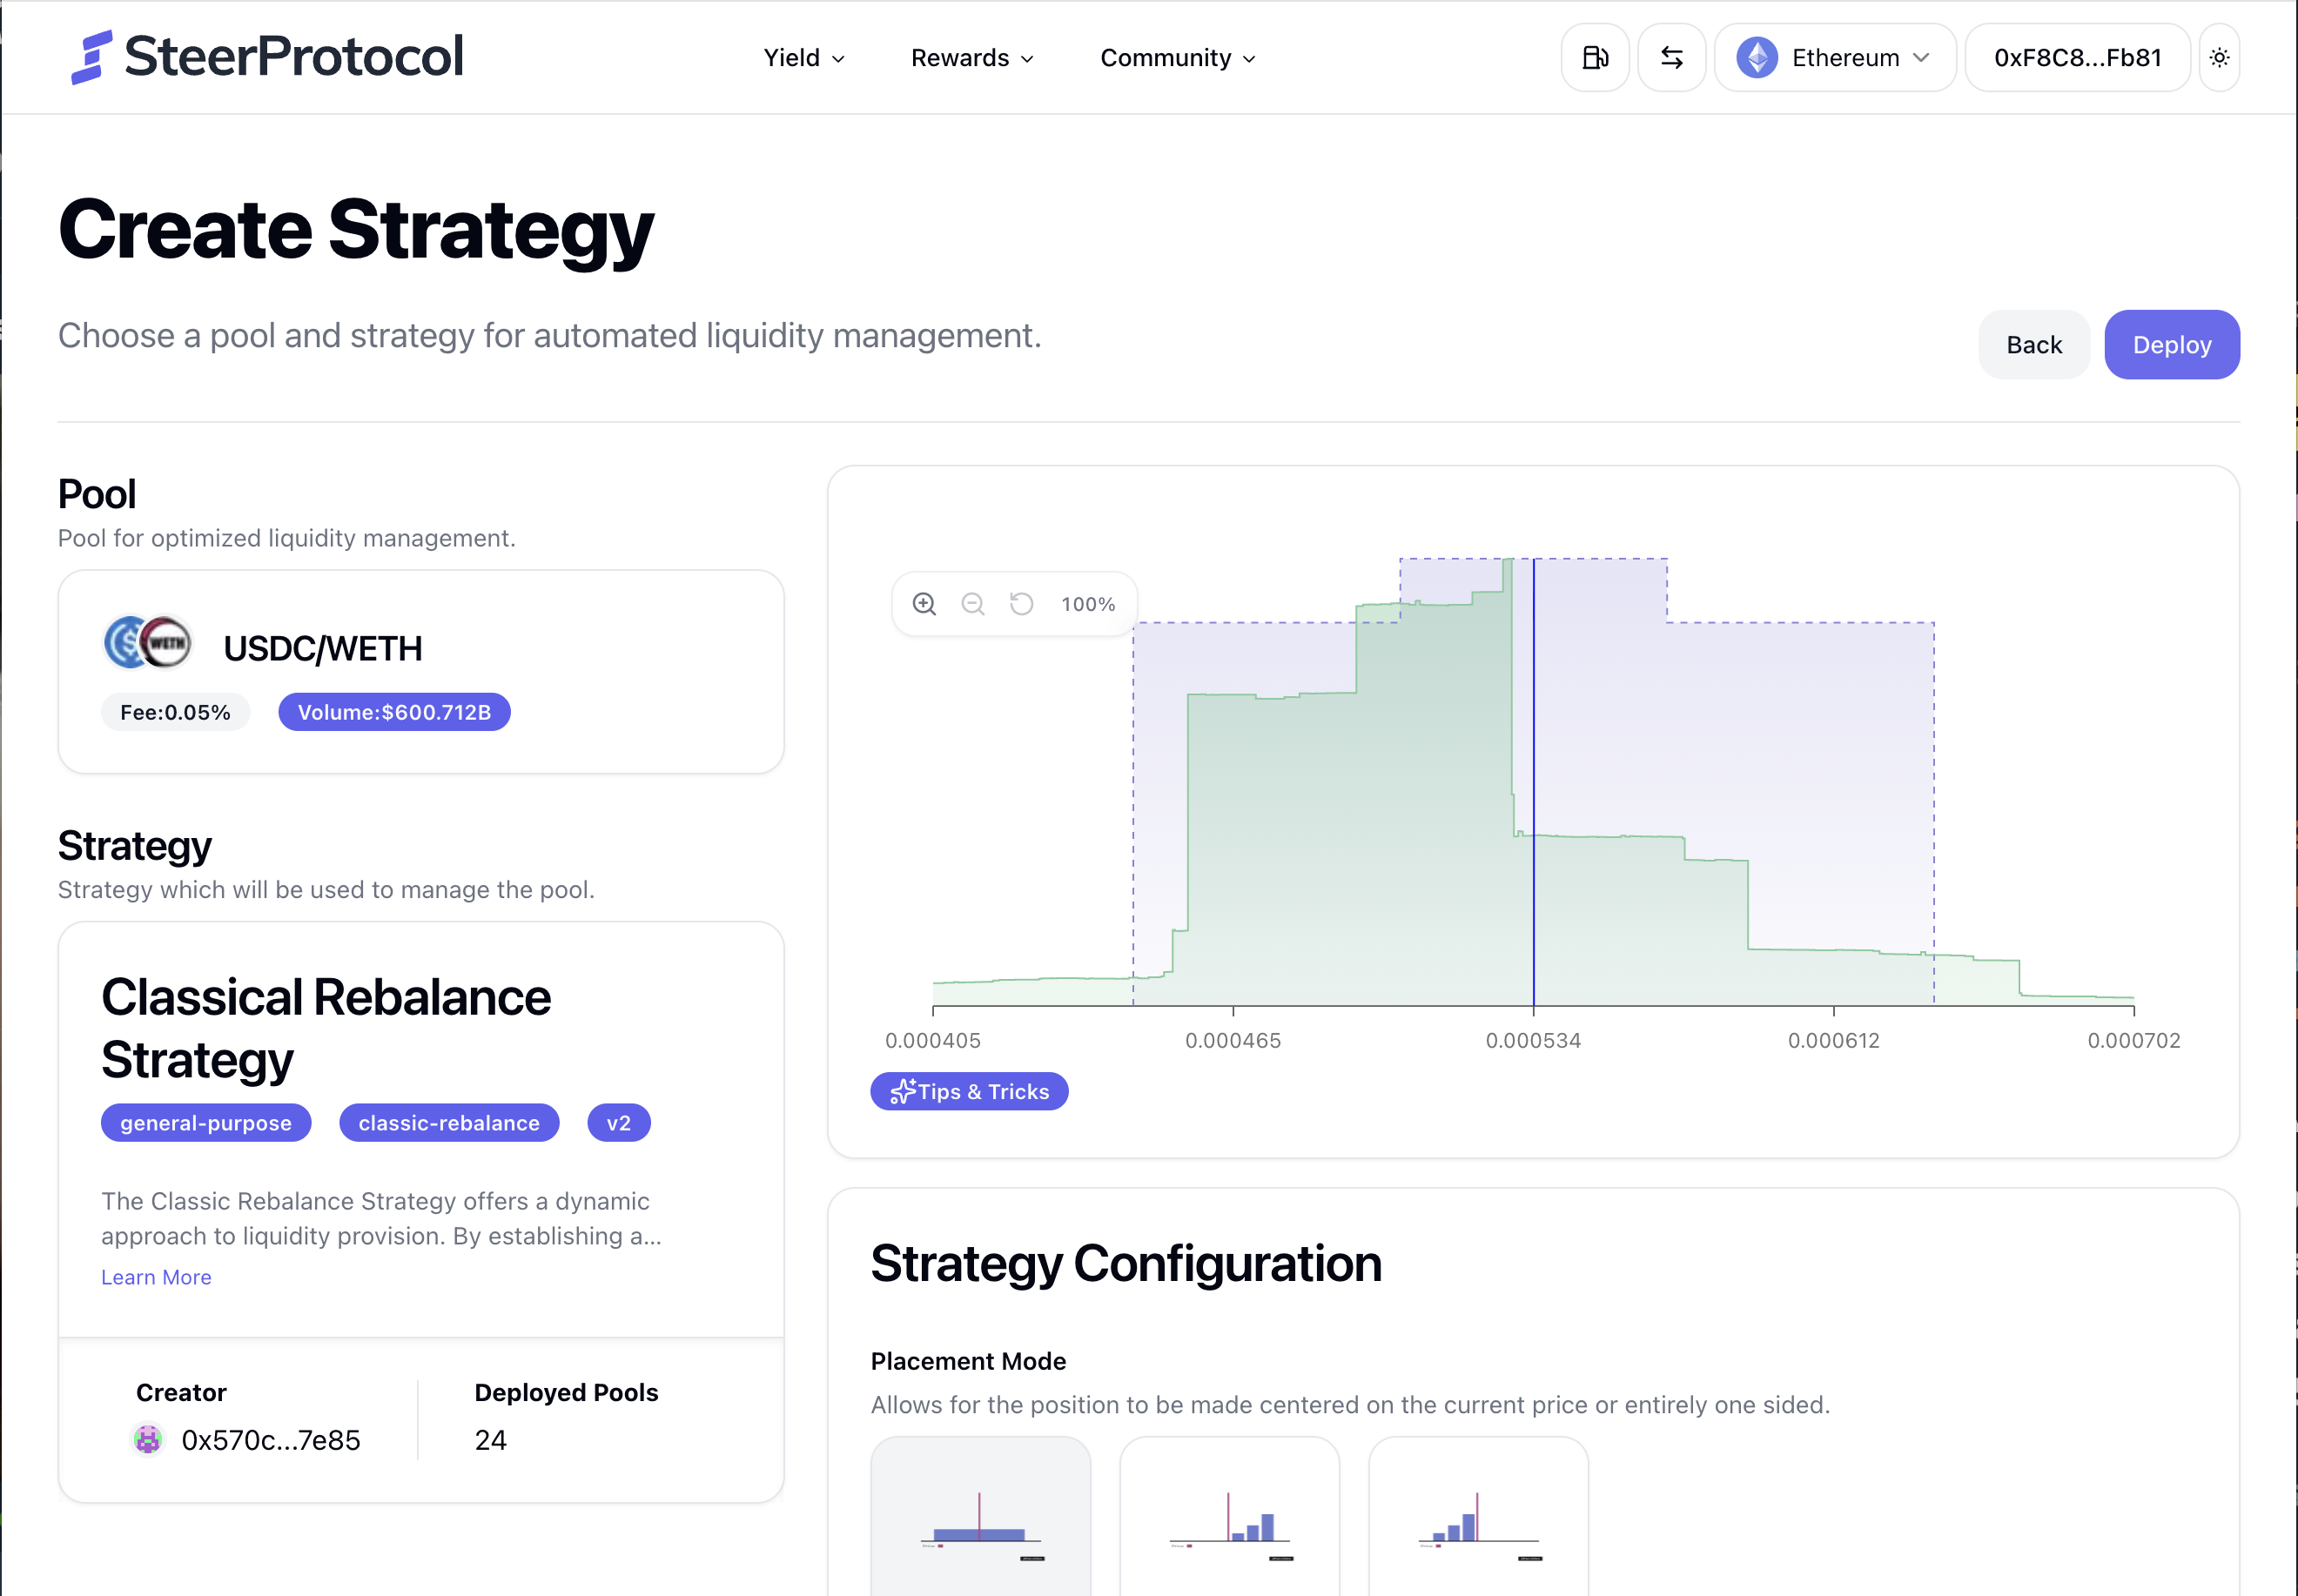Select the left-sided placement mode card
The width and height of the screenshot is (2298, 1596).
click(x=1478, y=1517)
